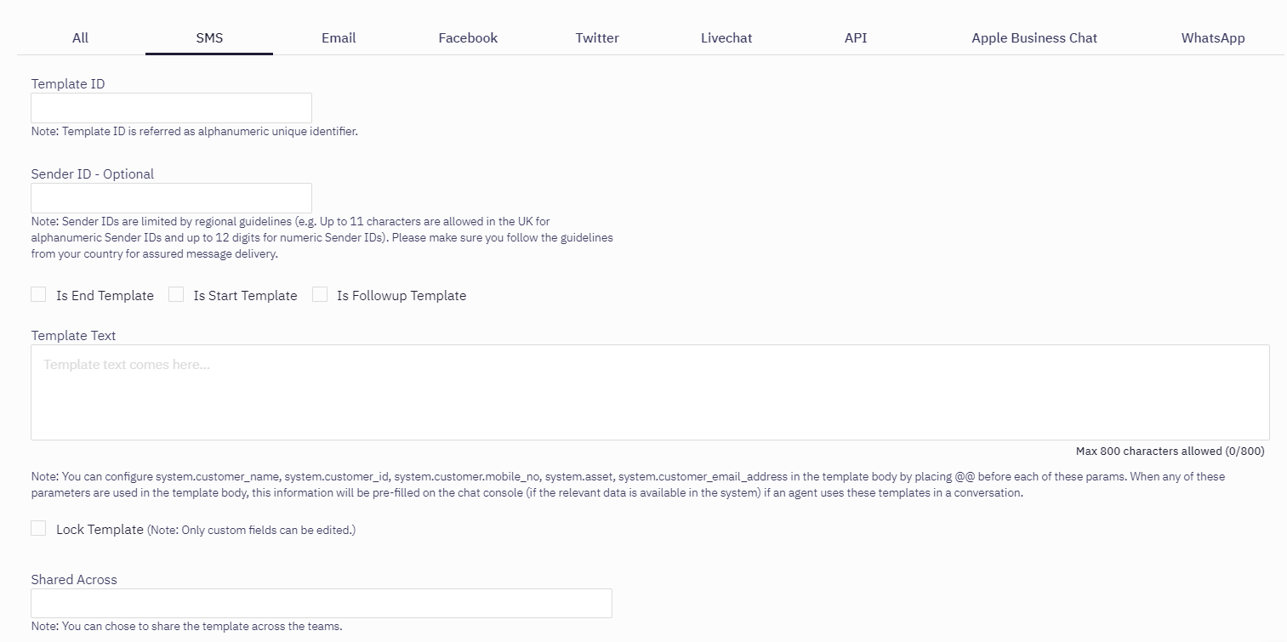Toggle the Lock Template checkbox

click(38, 528)
